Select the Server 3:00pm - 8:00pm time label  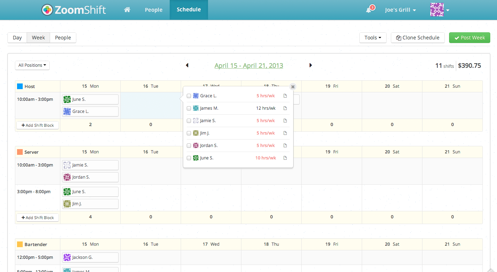[x=34, y=192]
